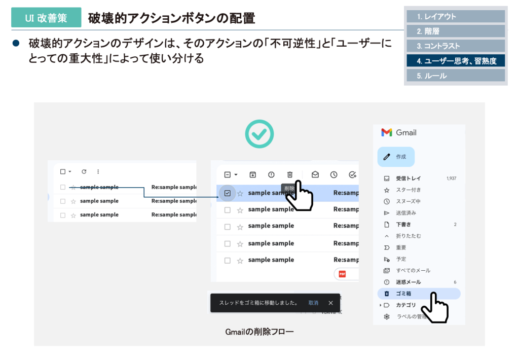This screenshot has width=519, height=359.
Task: Open the select dropdown arrow beside the minus checkbox
Action: 236,175
